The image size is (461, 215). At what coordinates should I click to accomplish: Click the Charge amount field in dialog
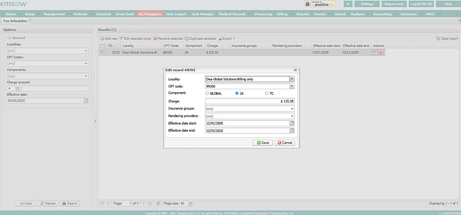249,101
